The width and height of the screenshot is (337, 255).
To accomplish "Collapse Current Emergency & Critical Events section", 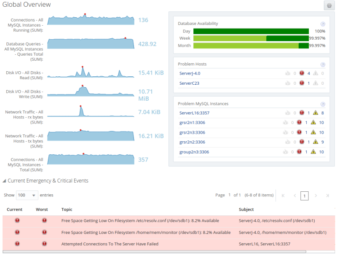I will coord(4,181).
